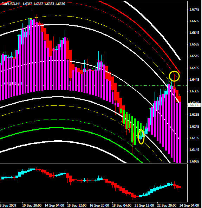202x208 pixels.
Task: Click the divider between chart and indicator window
Action: click(93, 164)
